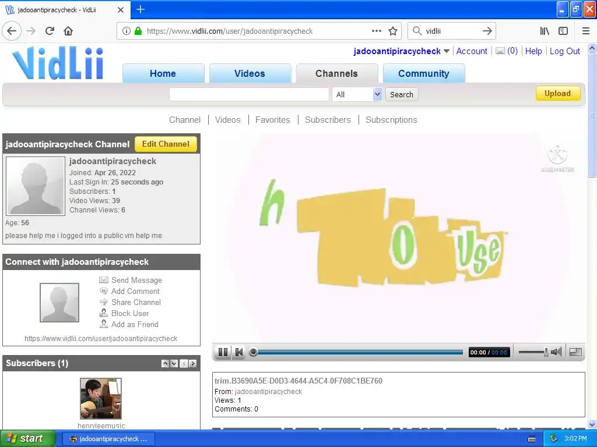
Task: Go to next subscribers page arrow
Action: [193, 364]
